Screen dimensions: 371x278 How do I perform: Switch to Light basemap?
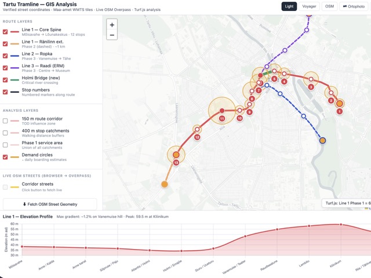(289, 6)
